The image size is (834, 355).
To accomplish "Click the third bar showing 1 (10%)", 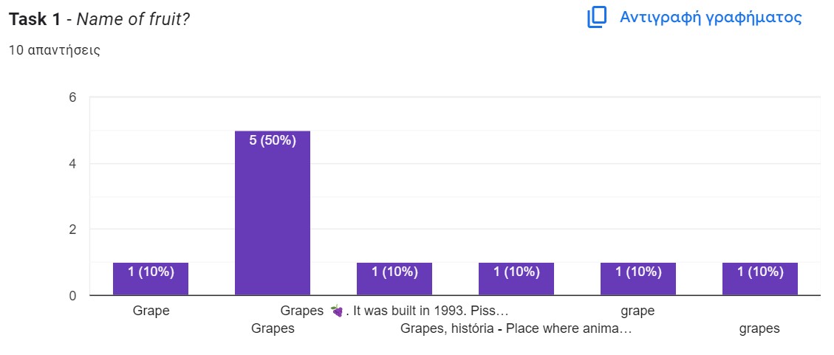I will click(x=394, y=279).
